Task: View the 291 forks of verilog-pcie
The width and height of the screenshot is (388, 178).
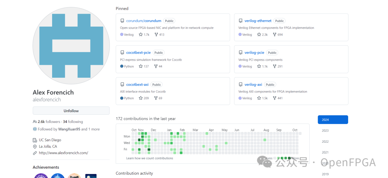Action: [278, 67]
